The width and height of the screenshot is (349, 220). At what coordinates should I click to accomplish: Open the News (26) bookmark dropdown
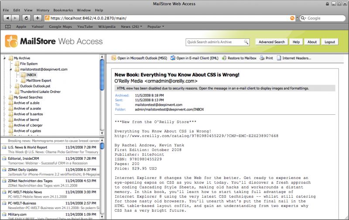click(132, 27)
